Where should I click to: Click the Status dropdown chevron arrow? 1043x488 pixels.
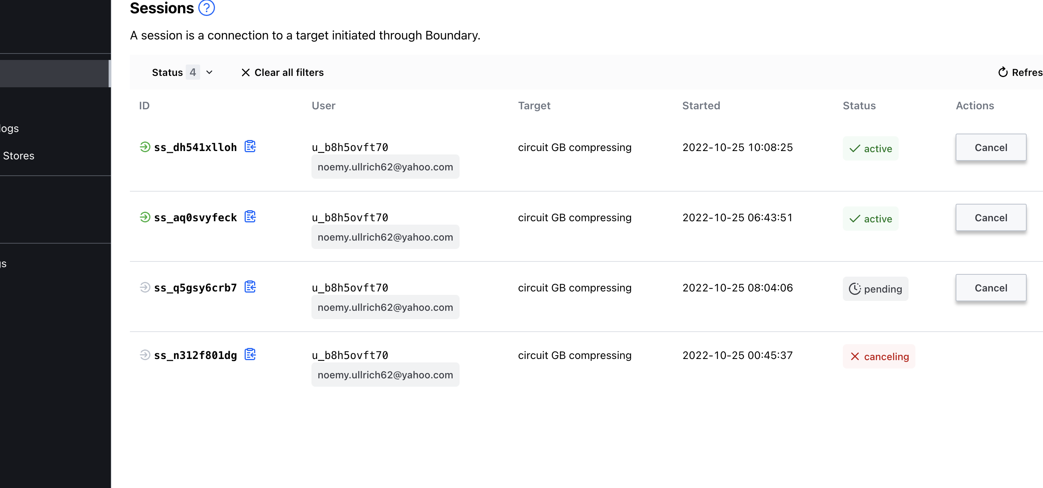point(209,72)
